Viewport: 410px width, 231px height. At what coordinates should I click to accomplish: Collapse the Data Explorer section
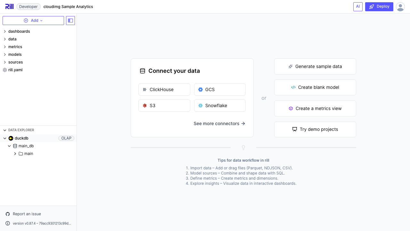[x=5, y=130]
